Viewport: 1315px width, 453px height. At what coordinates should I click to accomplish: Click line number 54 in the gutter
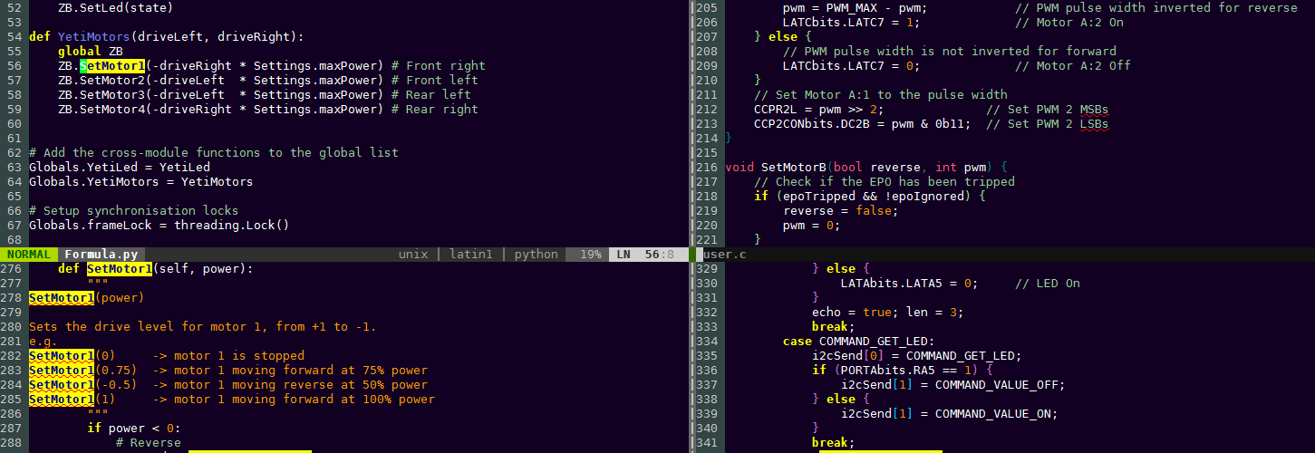pos(14,36)
